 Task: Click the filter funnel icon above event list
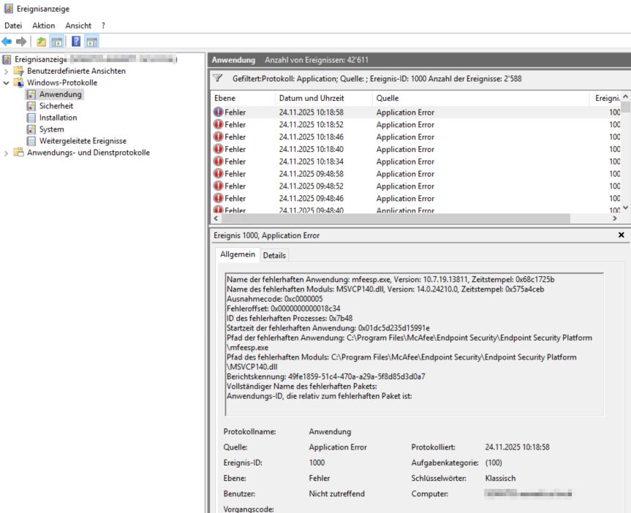[218, 79]
